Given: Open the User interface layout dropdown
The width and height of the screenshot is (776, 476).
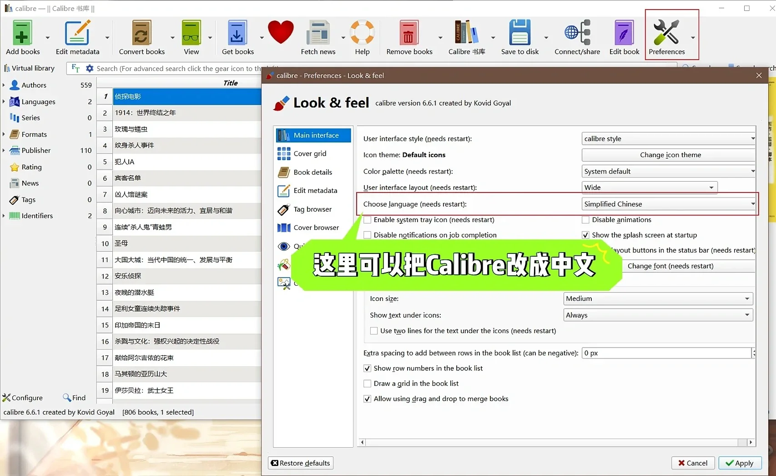Looking at the screenshot, I should pos(649,187).
